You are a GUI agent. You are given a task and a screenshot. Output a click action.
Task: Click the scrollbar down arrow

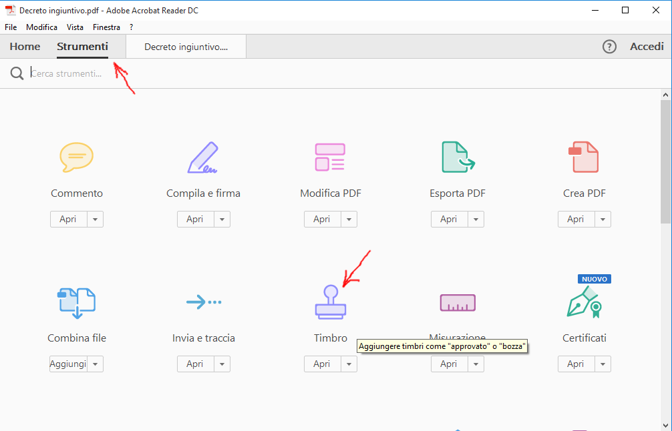coord(665,426)
